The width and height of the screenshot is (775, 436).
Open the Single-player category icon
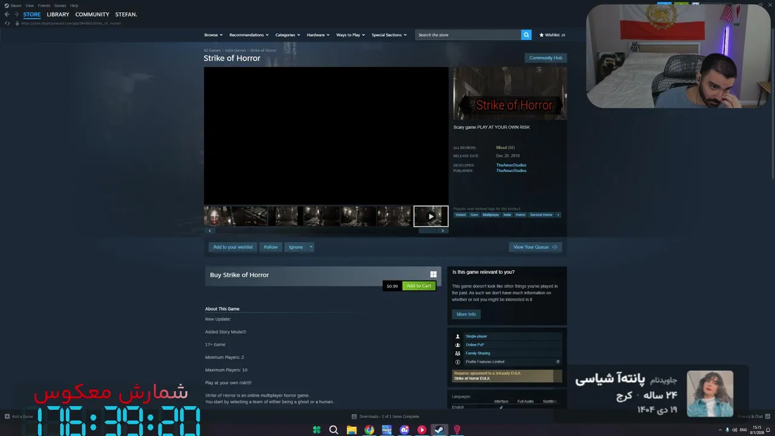(x=458, y=336)
